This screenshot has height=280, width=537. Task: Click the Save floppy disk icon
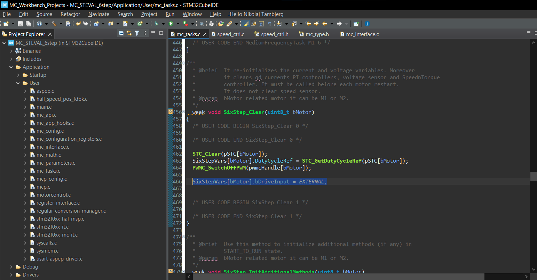20,24
